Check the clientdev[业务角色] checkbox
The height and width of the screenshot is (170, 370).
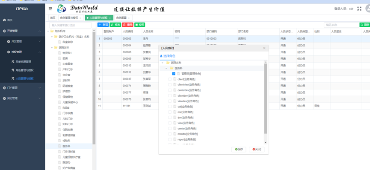[170, 96]
